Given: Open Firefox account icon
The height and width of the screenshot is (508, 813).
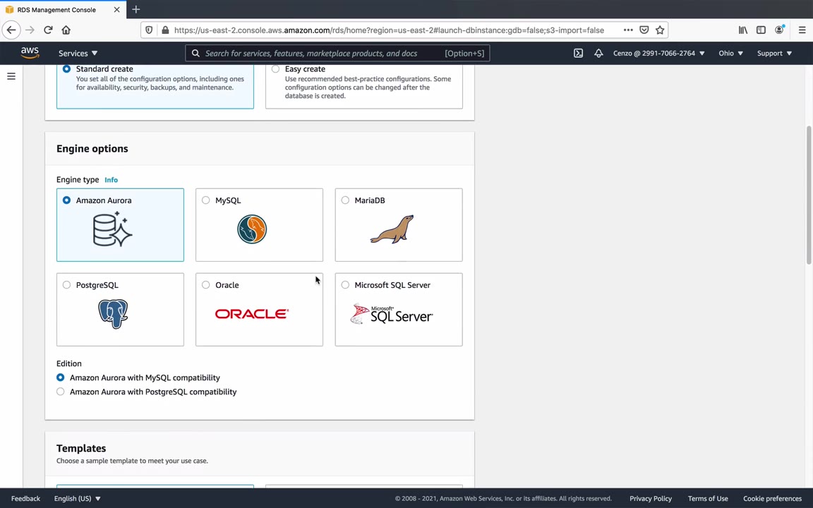Looking at the screenshot, I should tap(779, 30).
